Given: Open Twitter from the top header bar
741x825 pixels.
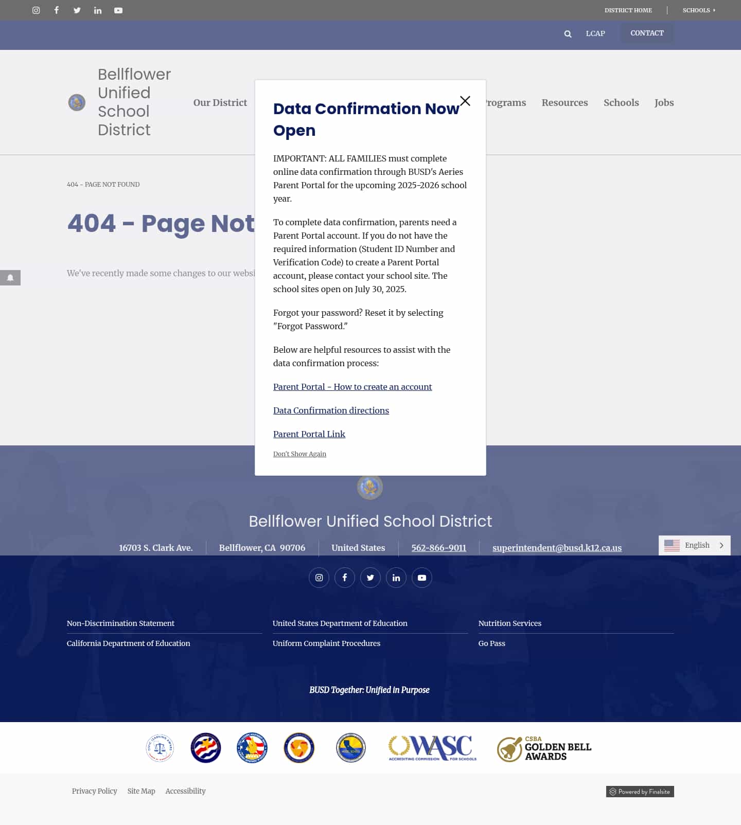Looking at the screenshot, I should [x=77, y=10].
